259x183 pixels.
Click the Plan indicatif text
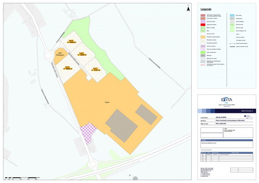pyautogui.click(x=221, y=124)
